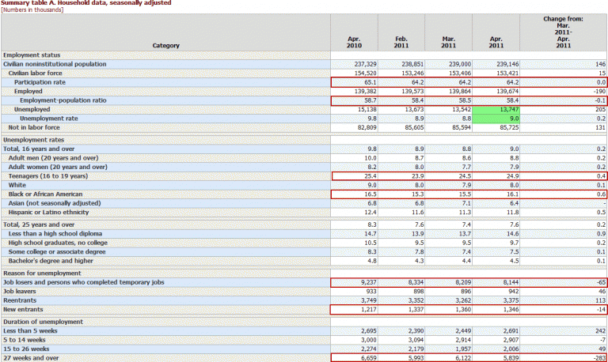The image size is (608, 362).
Task: Select the '27 weeks and over' row label
Action: (32, 358)
